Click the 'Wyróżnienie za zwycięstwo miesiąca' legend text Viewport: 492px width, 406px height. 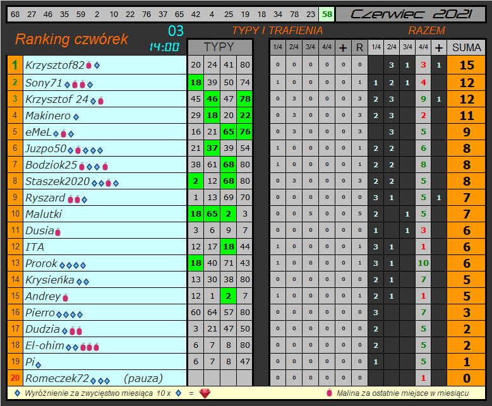click(x=89, y=393)
